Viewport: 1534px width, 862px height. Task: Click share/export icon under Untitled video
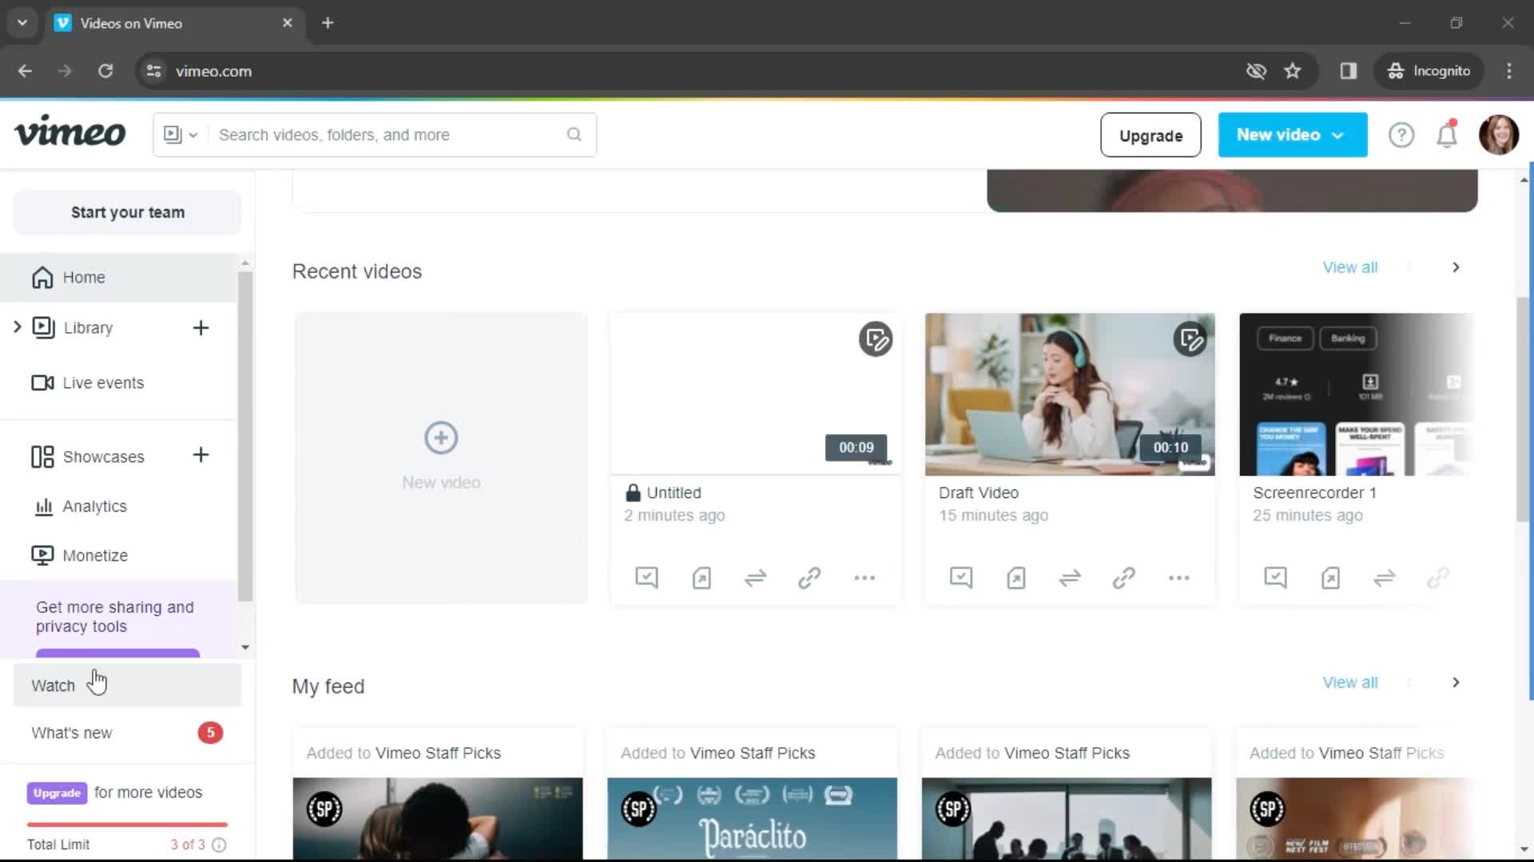click(701, 577)
